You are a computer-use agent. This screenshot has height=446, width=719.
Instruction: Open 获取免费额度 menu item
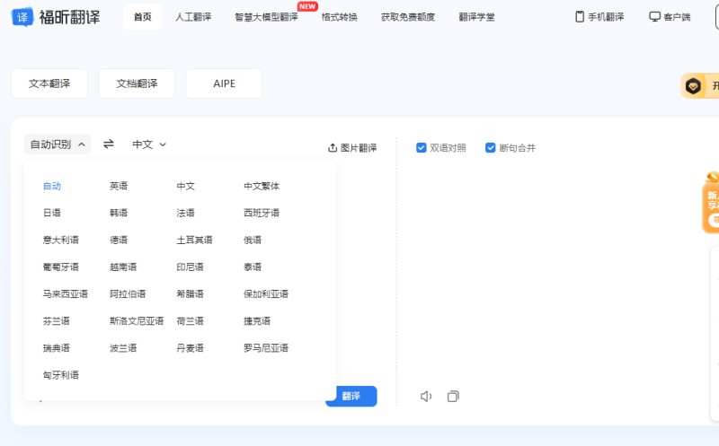click(x=408, y=17)
